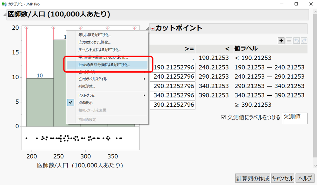Select value label '340.21253 — 390.21253'
Image resolution: width=317 pixels, height=185 pixels.
[x=269, y=95]
